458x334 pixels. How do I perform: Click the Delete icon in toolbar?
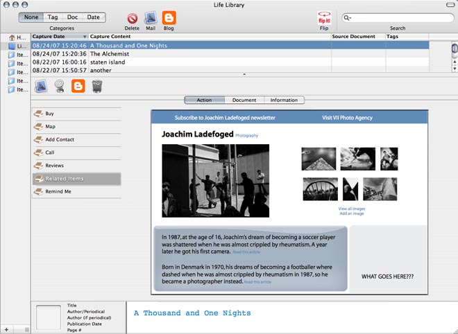[132, 18]
